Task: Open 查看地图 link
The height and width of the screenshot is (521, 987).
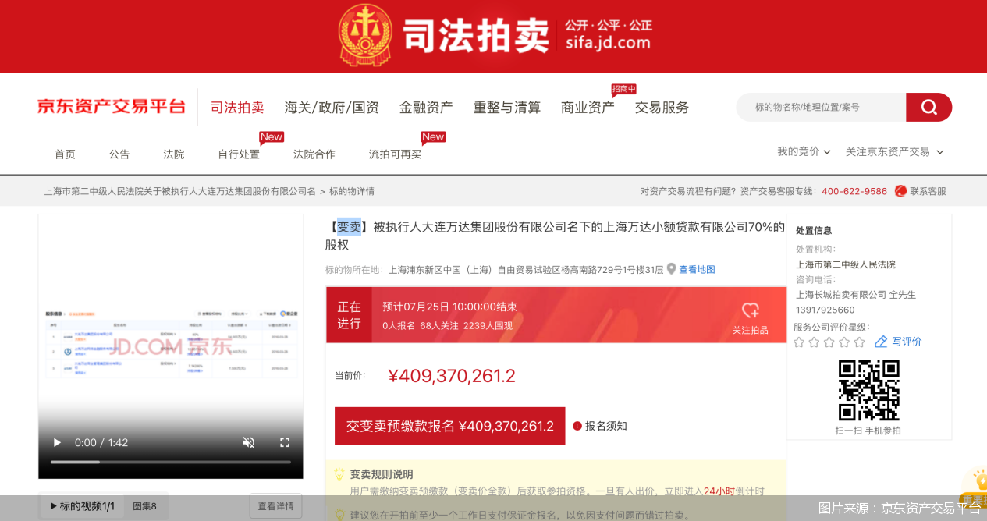Action: tap(697, 270)
